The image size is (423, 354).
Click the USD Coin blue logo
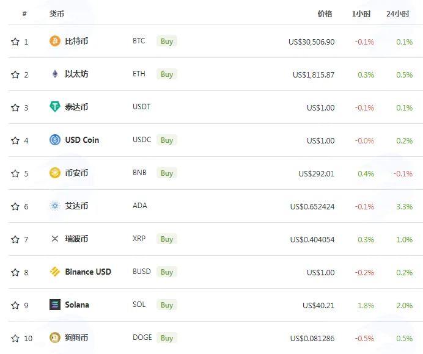pos(55,140)
